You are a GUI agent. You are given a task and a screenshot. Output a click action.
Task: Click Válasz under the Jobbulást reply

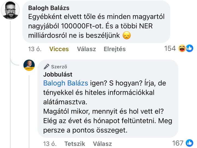point(102,144)
